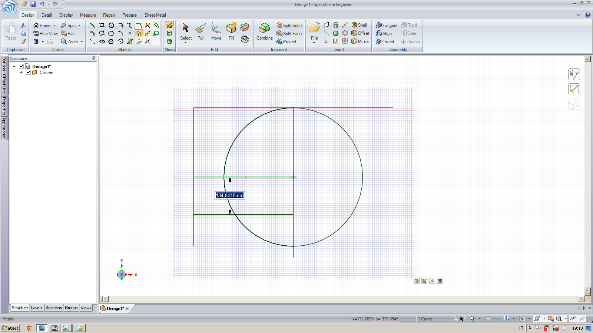This screenshot has width=593, height=333.
Task: Click the Pan orient tool
Action: pyautogui.click(x=68, y=33)
